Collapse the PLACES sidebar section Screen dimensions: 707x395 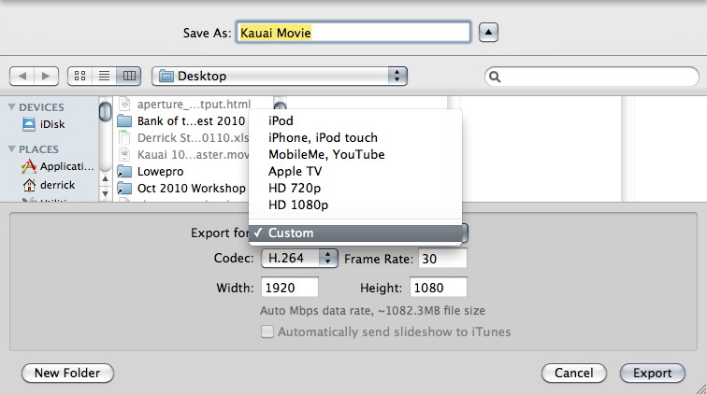pos(11,149)
